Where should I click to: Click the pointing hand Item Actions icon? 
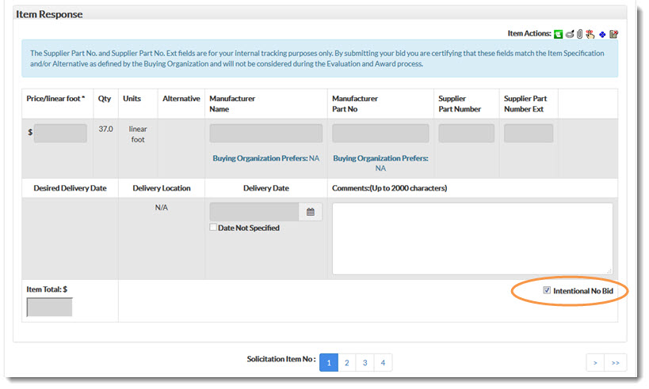pos(590,34)
